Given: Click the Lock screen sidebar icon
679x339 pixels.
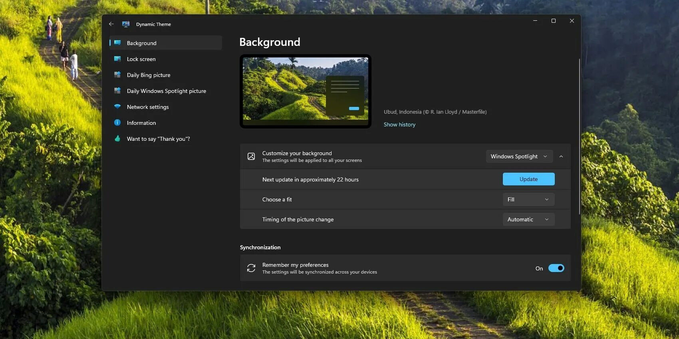Looking at the screenshot, I should pyautogui.click(x=117, y=59).
